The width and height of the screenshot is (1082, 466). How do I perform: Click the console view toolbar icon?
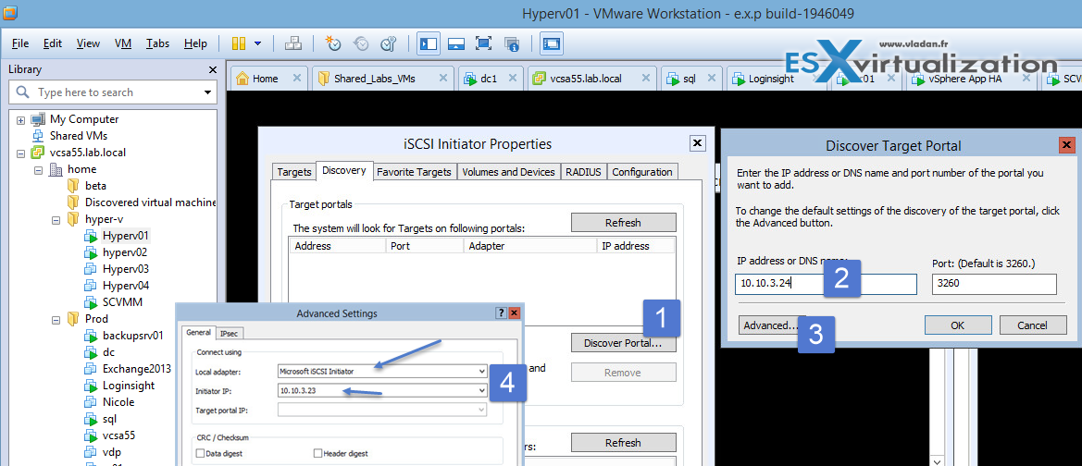point(552,43)
